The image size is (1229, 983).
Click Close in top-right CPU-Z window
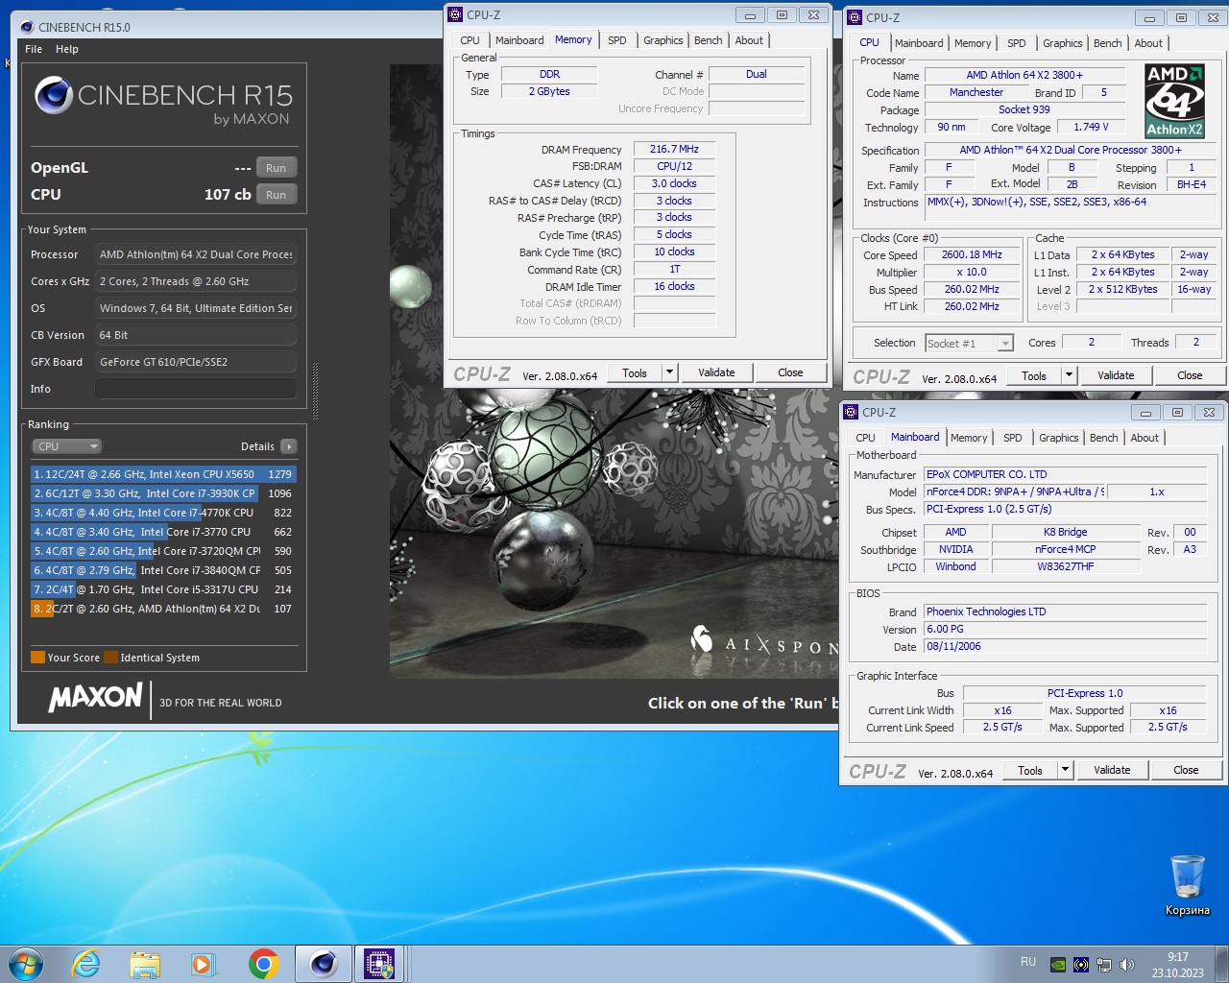click(x=1190, y=375)
